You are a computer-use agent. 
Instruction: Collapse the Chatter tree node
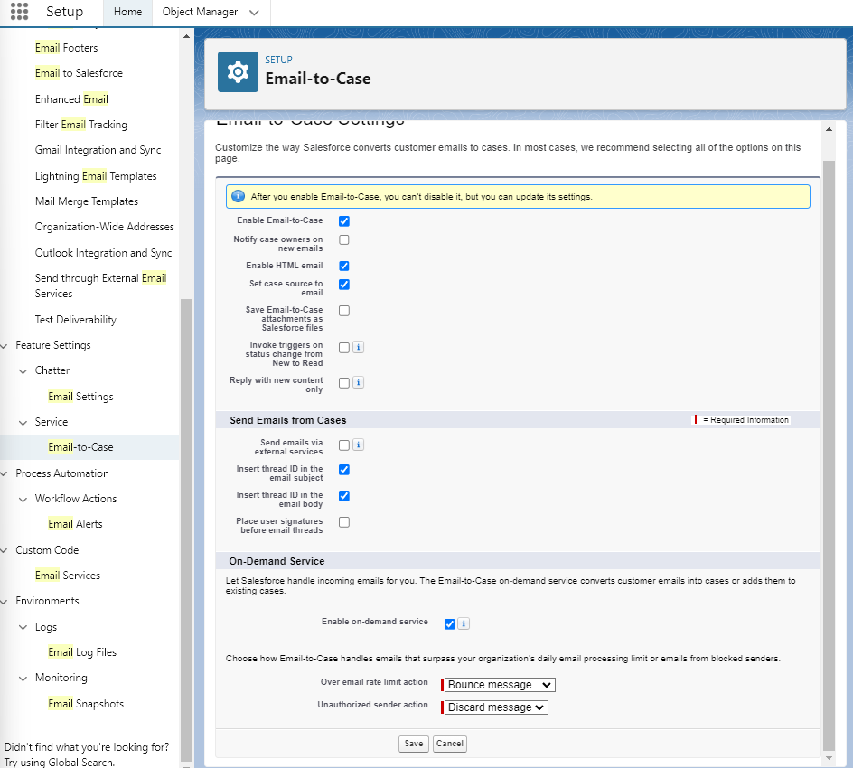pos(23,371)
